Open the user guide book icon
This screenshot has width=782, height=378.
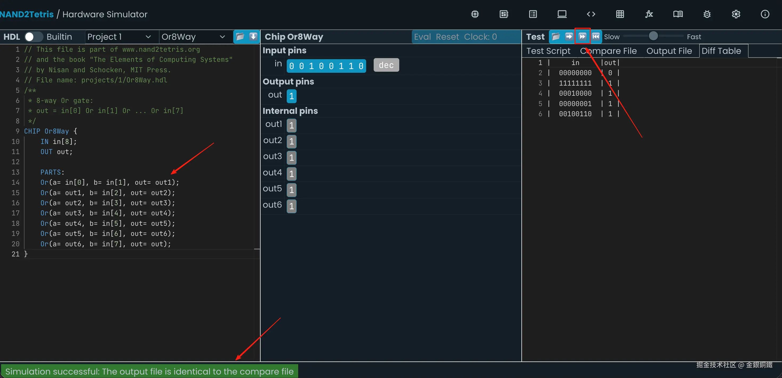click(x=678, y=14)
